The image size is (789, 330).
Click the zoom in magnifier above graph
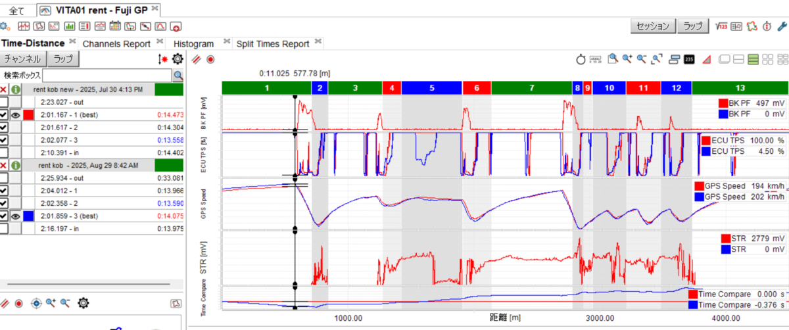(x=628, y=59)
